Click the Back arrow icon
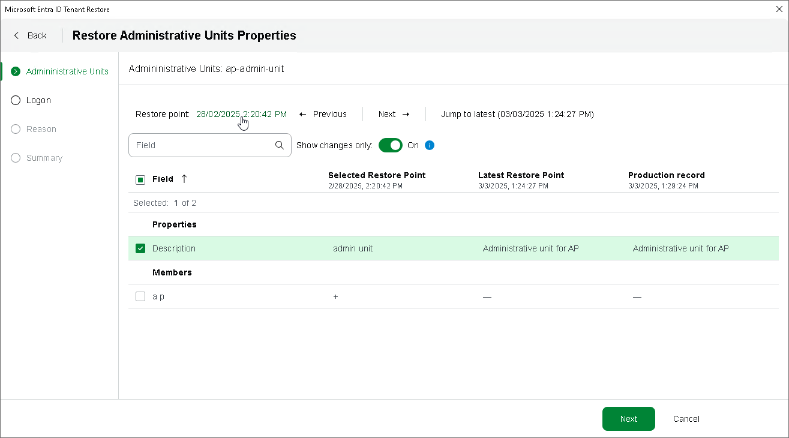789x438 pixels. [17, 35]
